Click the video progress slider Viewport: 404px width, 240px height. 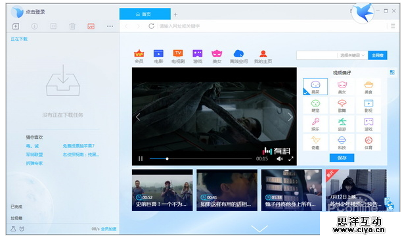coord(201,159)
